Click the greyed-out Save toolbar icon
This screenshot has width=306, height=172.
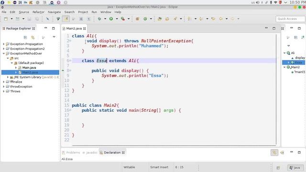29,19
